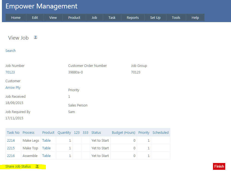This screenshot has height=178, width=231.
Task: Open the Home menu
Action: [x=16, y=17]
